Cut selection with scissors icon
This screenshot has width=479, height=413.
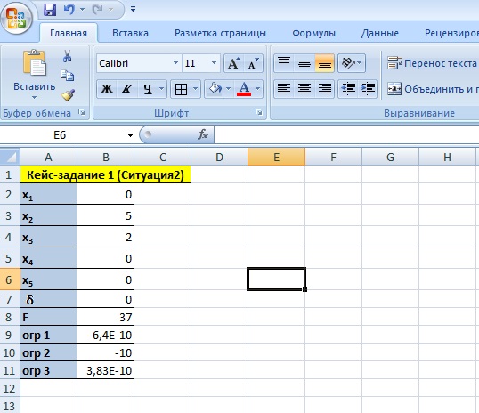(x=67, y=56)
